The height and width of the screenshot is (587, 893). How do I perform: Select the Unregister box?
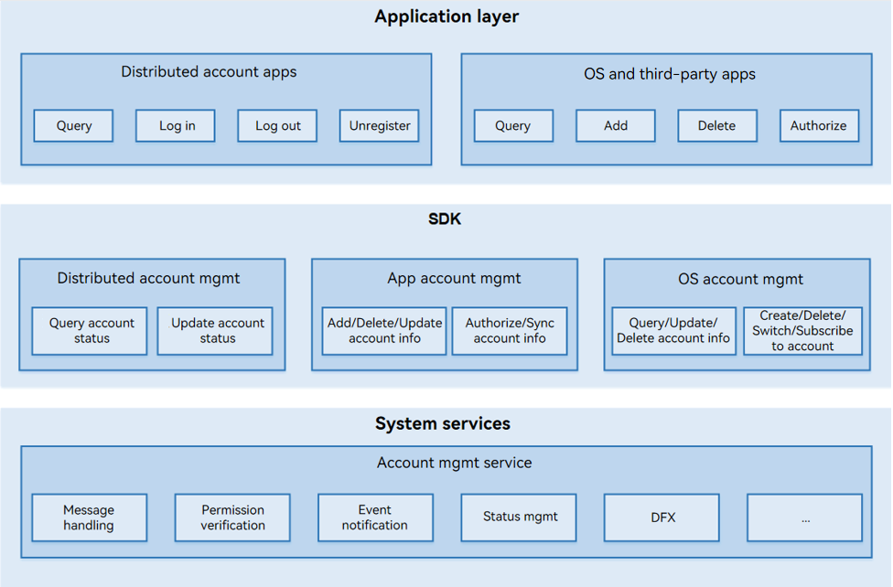pyautogui.click(x=380, y=126)
